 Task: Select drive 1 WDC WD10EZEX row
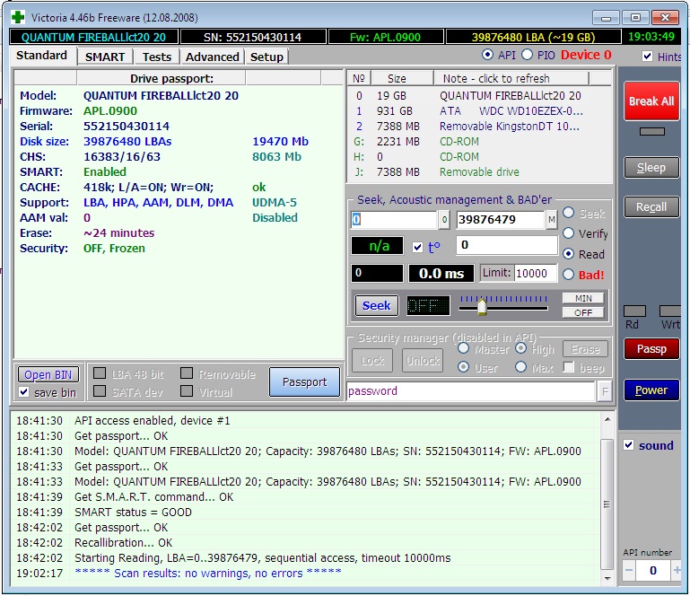[480, 111]
